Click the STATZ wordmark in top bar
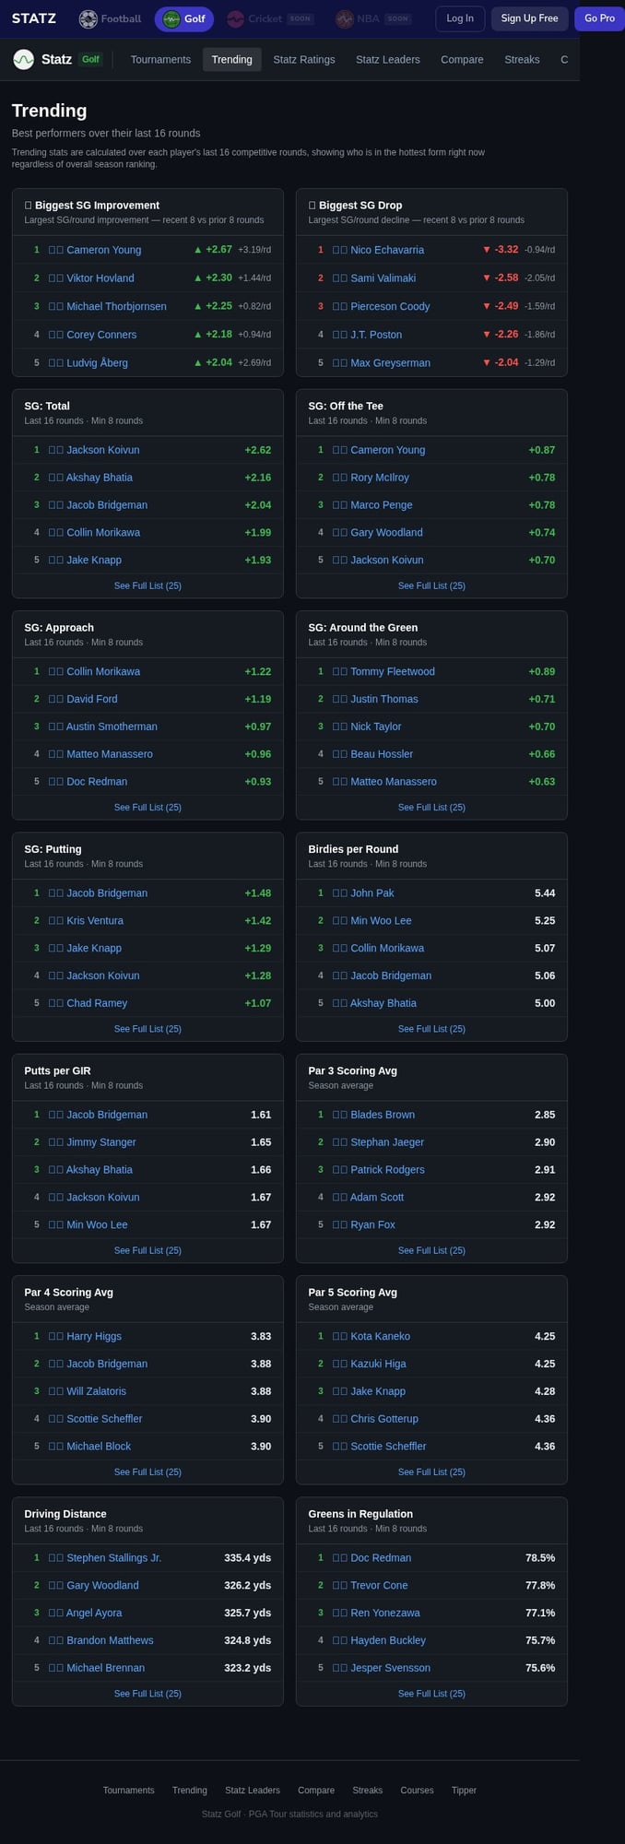Viewport: 625px width, 1844px height. point(34,18)
